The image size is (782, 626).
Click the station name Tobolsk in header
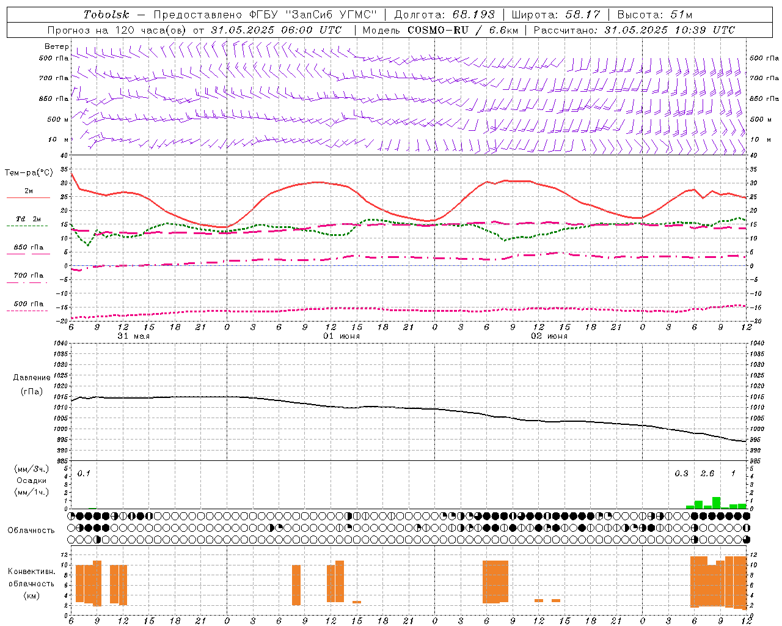pyautogui.click(x=106, y=15)
